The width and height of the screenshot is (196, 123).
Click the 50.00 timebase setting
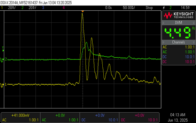(x=129, y=8)
